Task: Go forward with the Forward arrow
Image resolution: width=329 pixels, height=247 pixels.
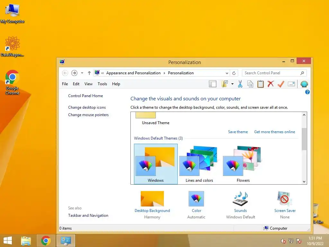Action: click(x=74, y=73)
